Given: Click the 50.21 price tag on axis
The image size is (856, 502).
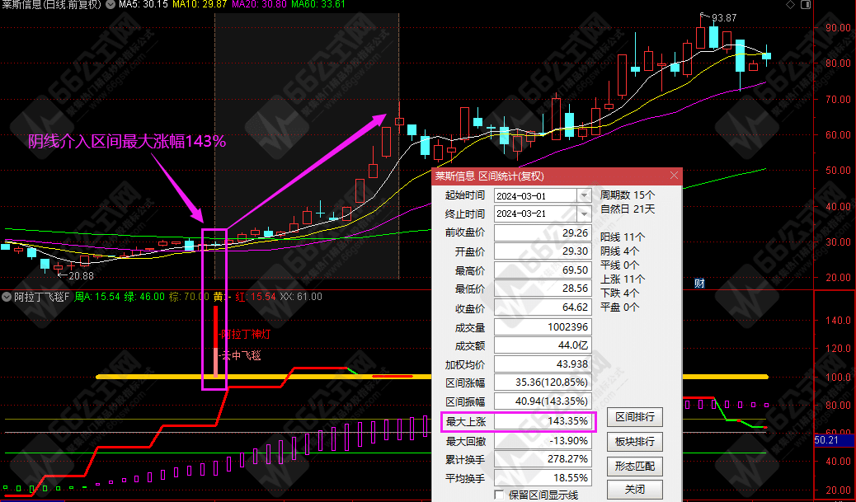Looking at the screenshot, I should click(x=827, y=441).
